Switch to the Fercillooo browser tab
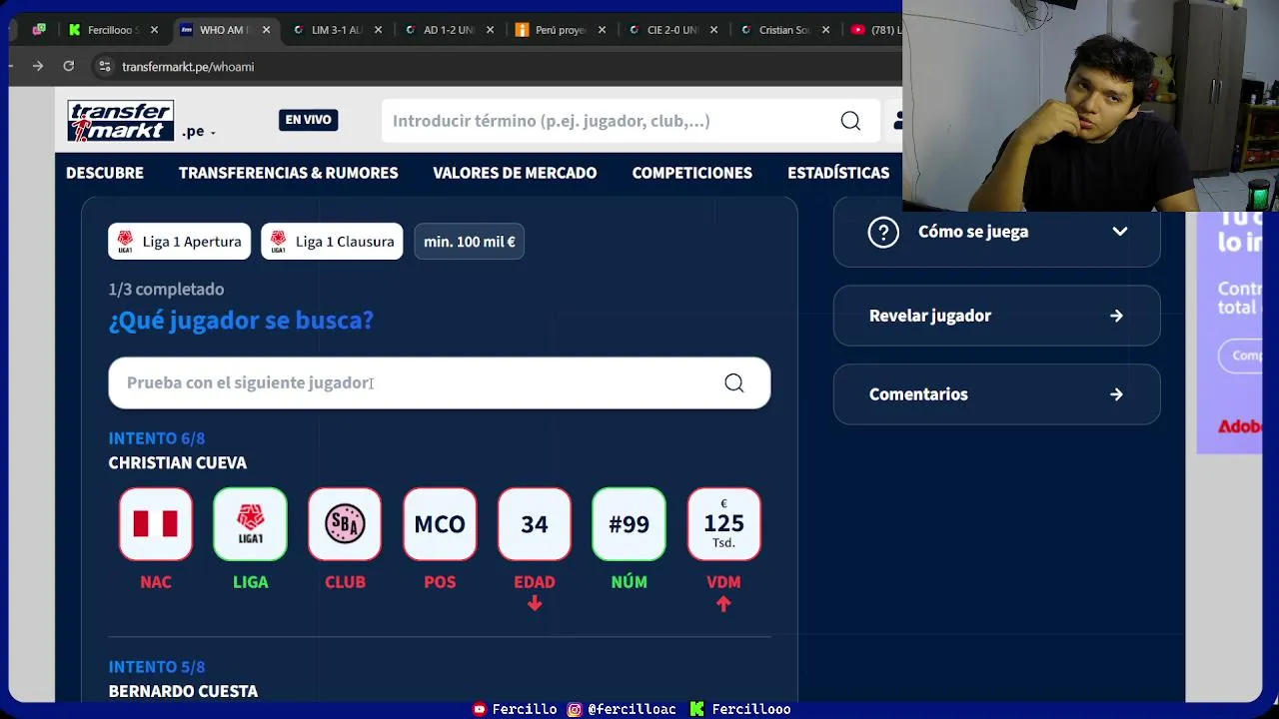The image size is (1279, 719). [x=113, y=30]
